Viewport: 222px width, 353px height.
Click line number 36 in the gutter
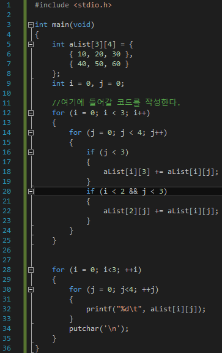[x=7, y=348]
